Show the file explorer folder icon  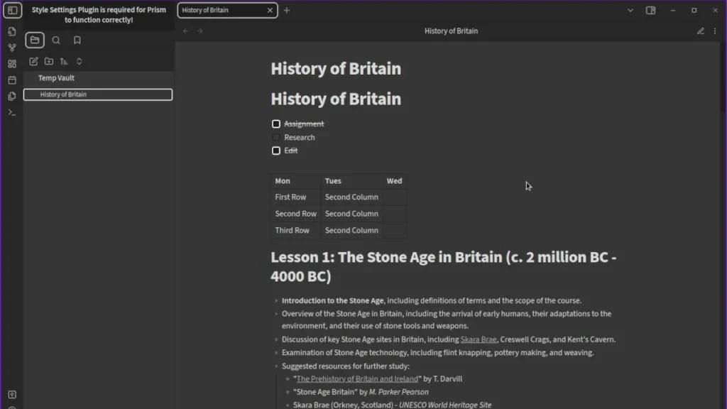pyautogui.click(x=35, y=40)
